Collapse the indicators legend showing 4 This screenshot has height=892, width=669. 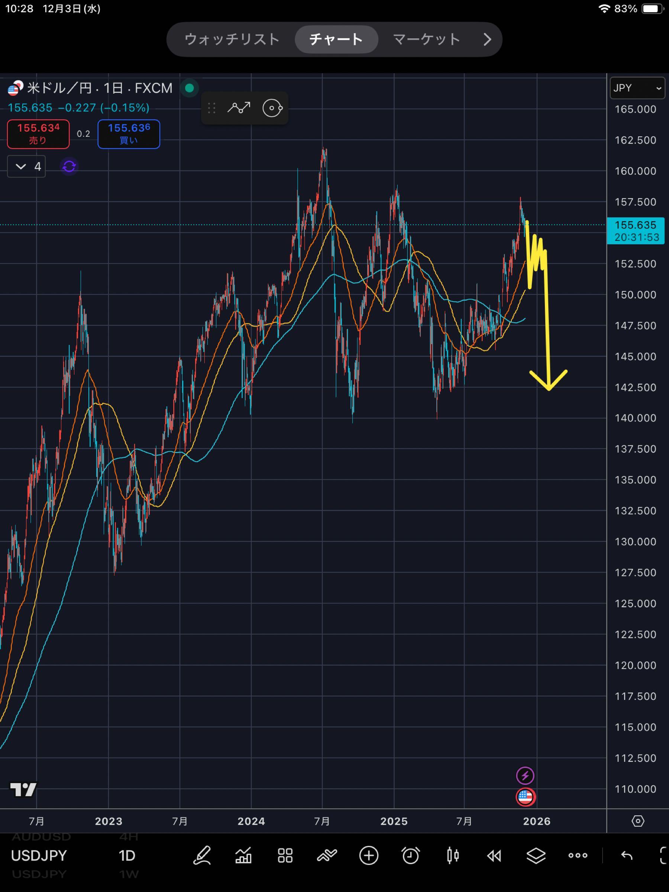tap(26, 166)
